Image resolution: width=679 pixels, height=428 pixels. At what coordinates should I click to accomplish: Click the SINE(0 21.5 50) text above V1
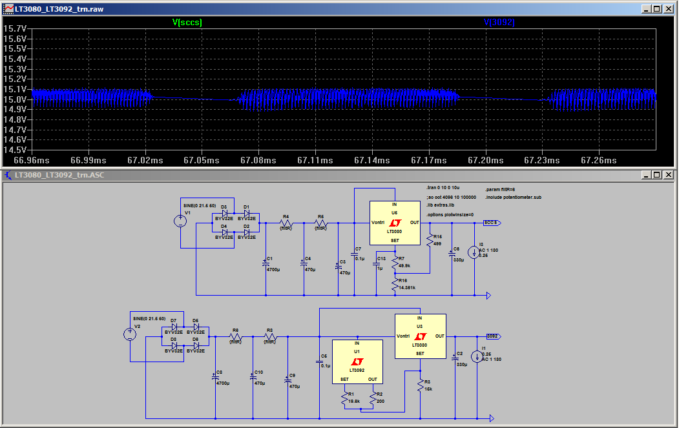coord(200,205)
